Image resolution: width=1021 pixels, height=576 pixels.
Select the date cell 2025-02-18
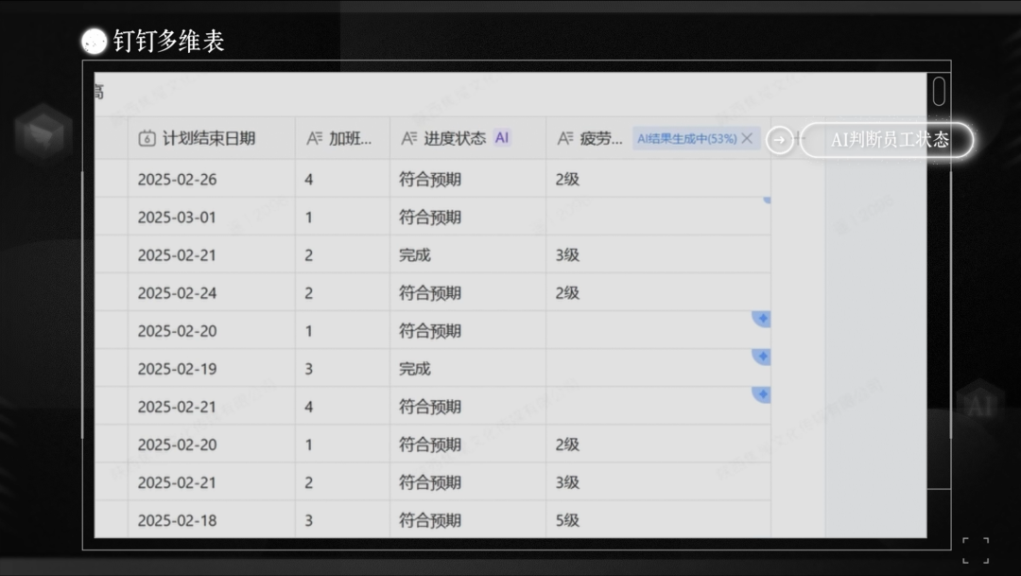click(x=212, y=520)
